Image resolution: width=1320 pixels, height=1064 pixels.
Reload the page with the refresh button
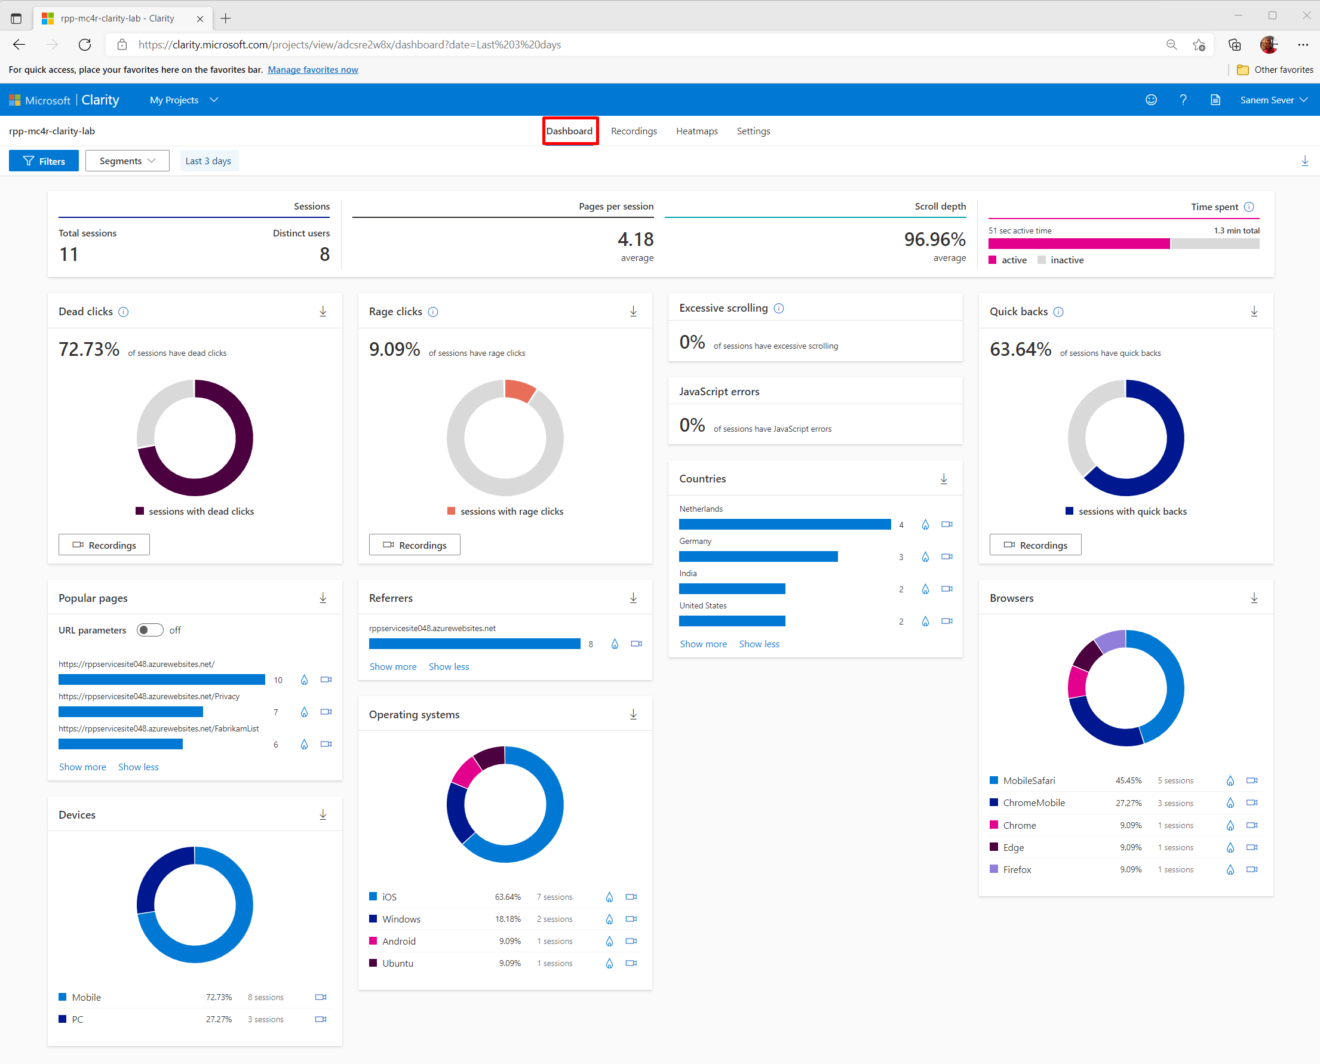point(85,45)
